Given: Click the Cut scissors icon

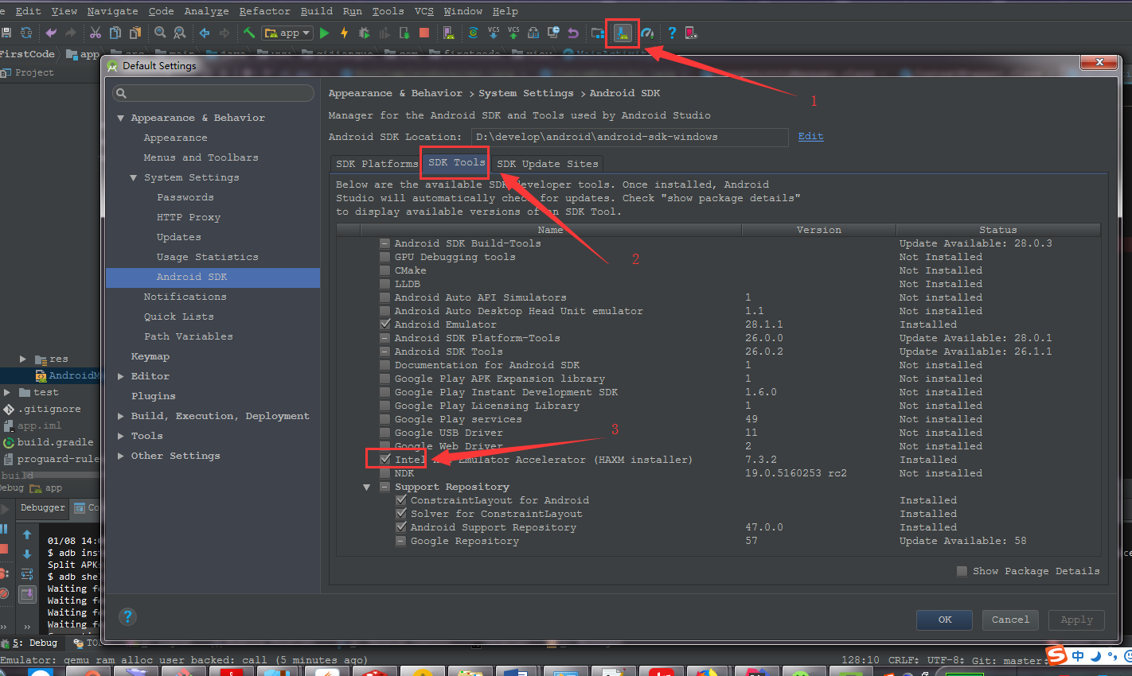Looking at the screenshot, I should 96,33.
